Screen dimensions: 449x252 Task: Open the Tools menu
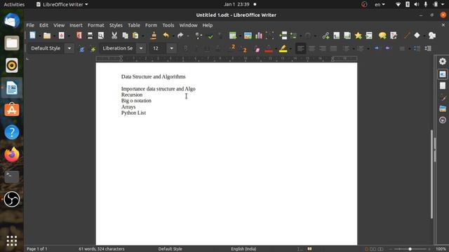168,25
